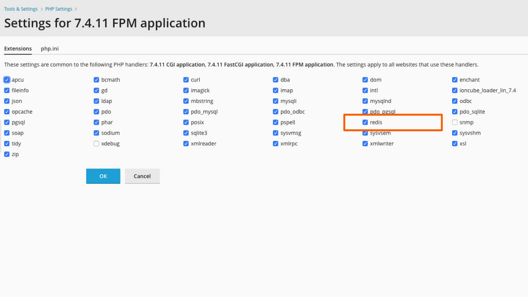Disable the ioncube_loader_lin_7.4 extension
The image size is (528, 297).
click(x=455, y=90)
